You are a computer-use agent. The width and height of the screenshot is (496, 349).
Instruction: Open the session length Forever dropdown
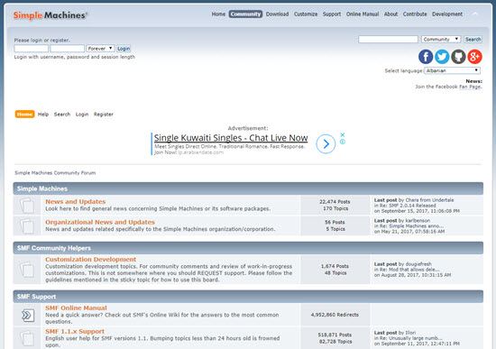coord(100,49)
